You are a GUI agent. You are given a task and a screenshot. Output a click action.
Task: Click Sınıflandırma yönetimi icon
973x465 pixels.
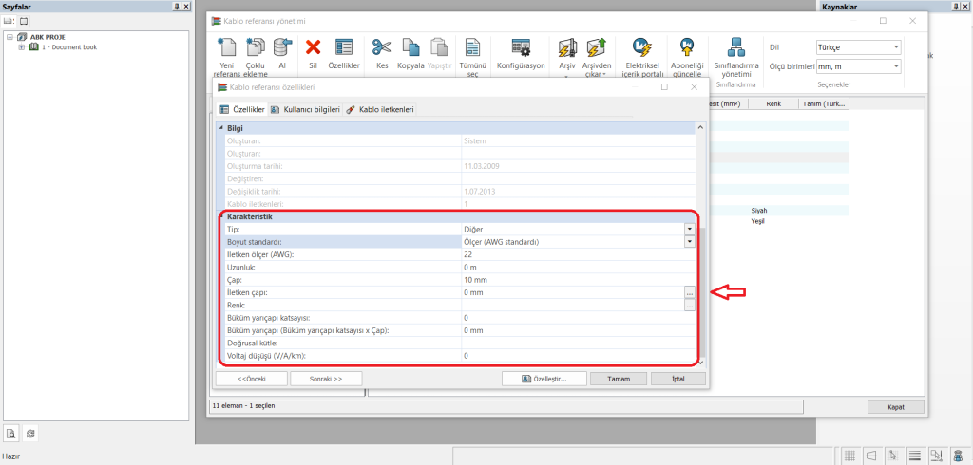[737, 47]
